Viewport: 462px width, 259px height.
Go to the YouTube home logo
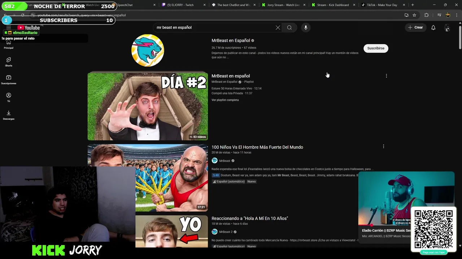[29, 28]
